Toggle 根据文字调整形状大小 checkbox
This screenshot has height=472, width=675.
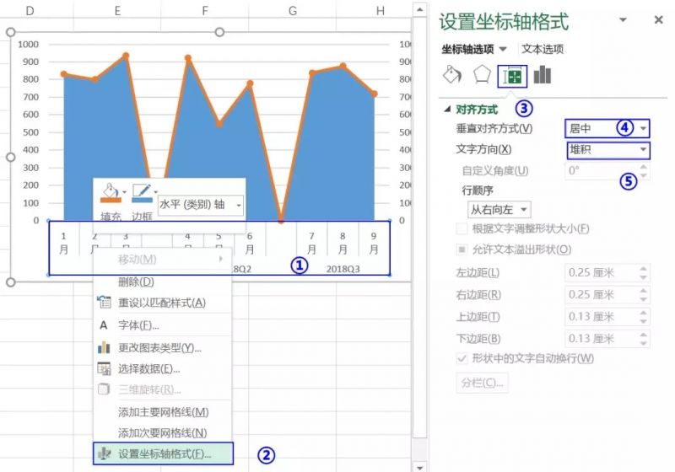pyautogui.click(x=462, y=228)
